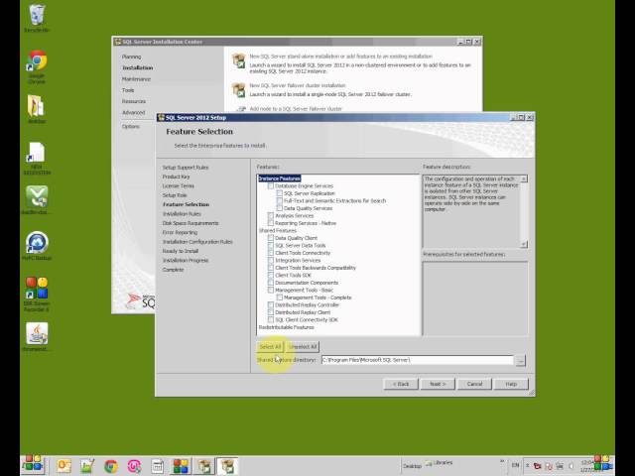Check Database Engine Services feature
The width and height of the screenshot is (635, 476).
click(x=271, y=186)
